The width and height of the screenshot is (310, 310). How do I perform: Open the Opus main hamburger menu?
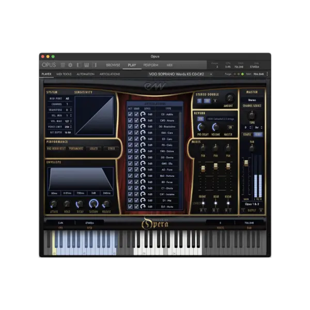coord(63,65)
